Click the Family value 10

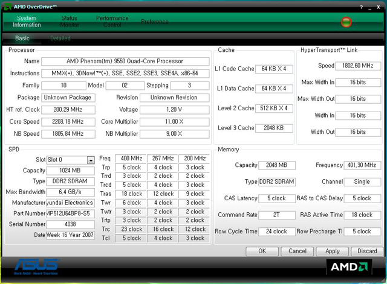tap(63, 86)
